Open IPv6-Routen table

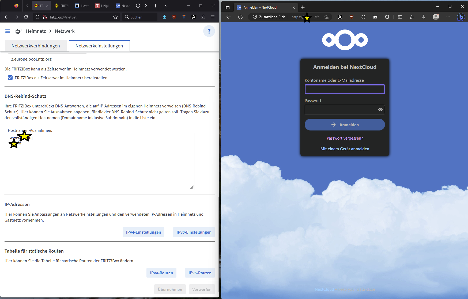[200, 273]
